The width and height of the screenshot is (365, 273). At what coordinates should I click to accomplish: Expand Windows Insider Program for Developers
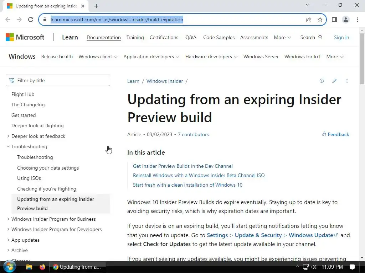pos(8,229)
